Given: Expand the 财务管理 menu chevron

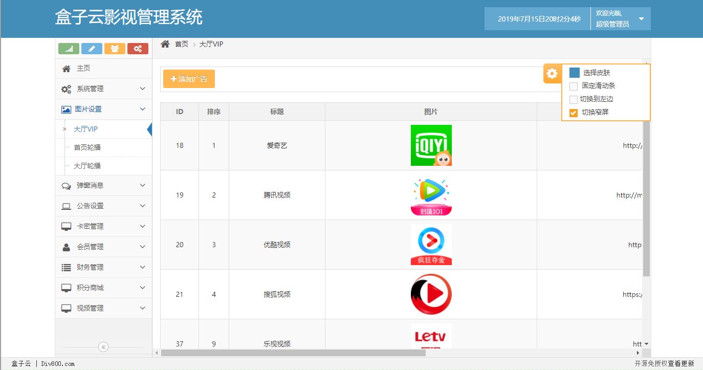Looking at the screenshot, I should tap(143, 267).
